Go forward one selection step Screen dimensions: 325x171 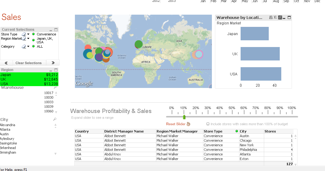tap(53, 63)
